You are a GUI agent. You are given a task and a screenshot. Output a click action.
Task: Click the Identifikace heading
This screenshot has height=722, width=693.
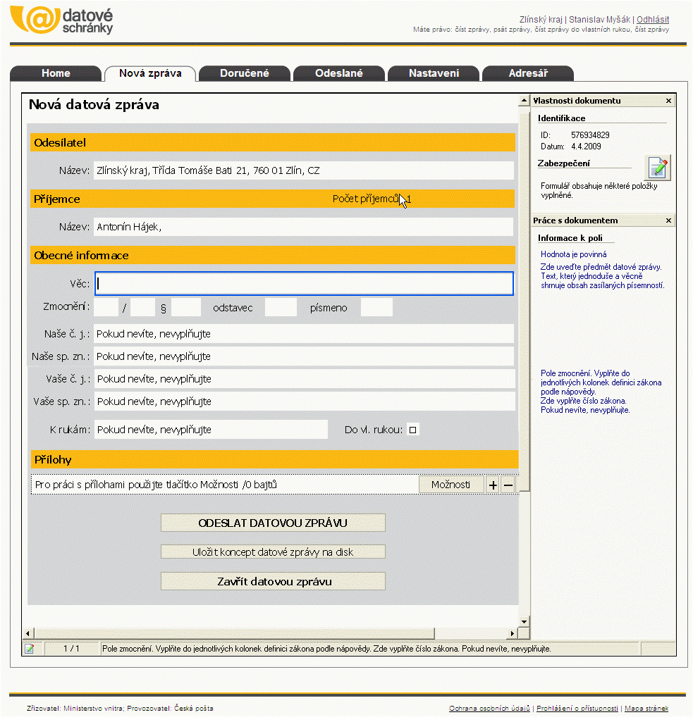562,118
